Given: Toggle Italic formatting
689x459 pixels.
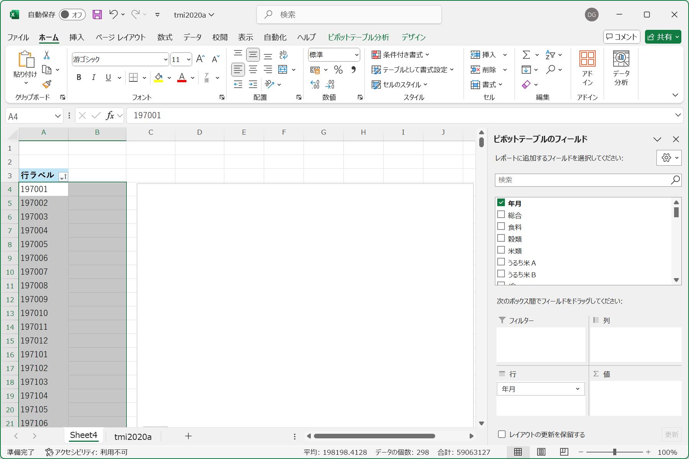Looking at the screenshot, I should pos(93,77).
